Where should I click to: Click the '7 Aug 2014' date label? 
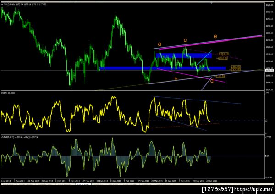(19, 181)
